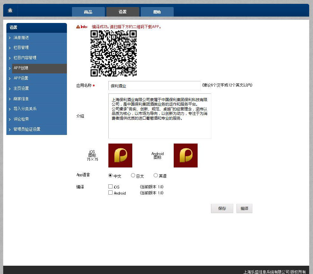Go to the home page icon
The height and width of the screenshot is (274, 313).
10,10
